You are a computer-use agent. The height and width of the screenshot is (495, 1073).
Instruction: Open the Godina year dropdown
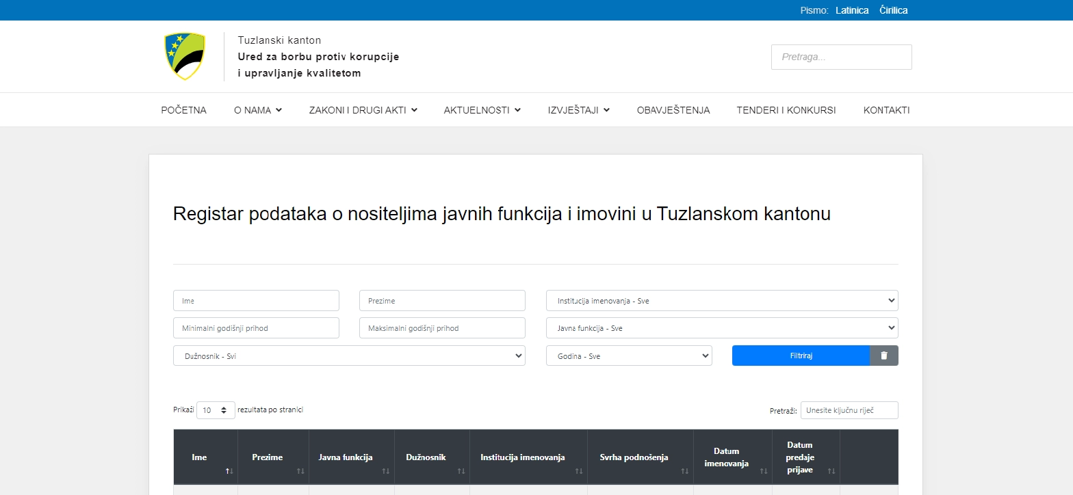point(628,356)
